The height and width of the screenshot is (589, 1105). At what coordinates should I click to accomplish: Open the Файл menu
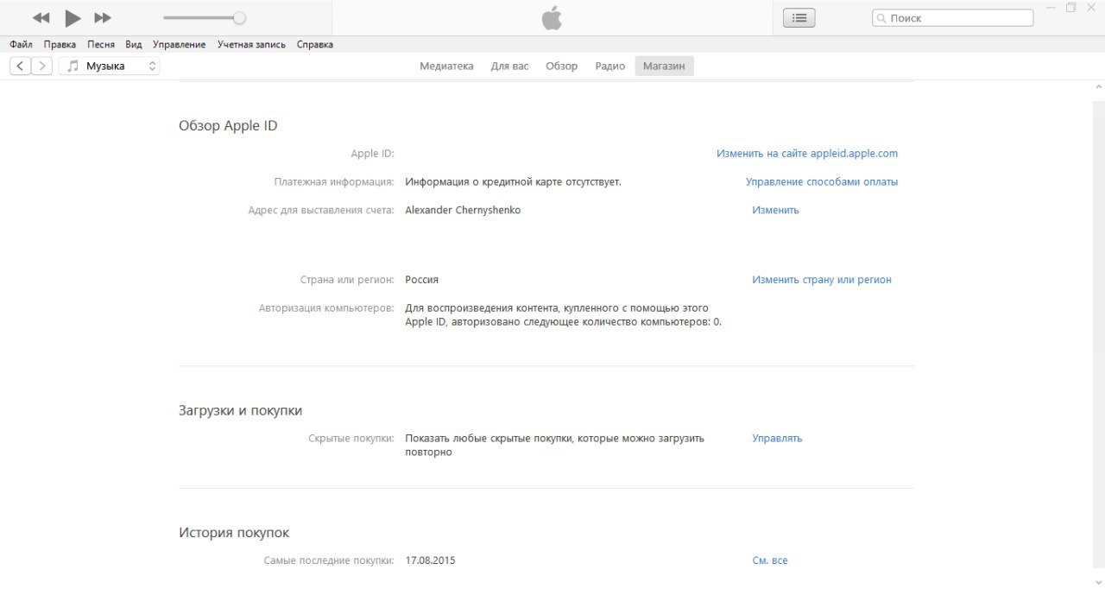(x=21, y=44)
